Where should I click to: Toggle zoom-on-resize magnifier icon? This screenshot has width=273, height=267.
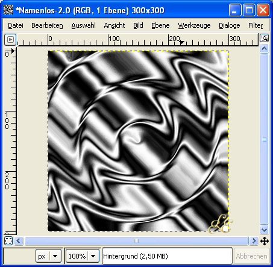265,38
